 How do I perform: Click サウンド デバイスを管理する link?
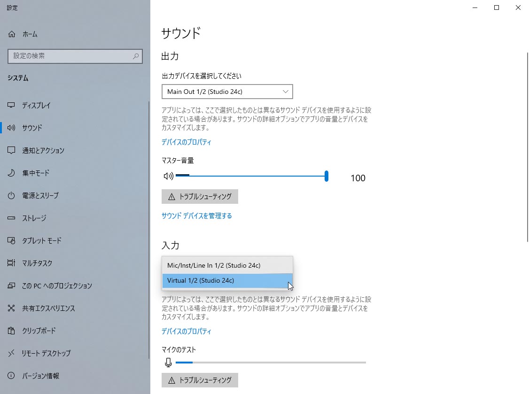tap(196, 216)
